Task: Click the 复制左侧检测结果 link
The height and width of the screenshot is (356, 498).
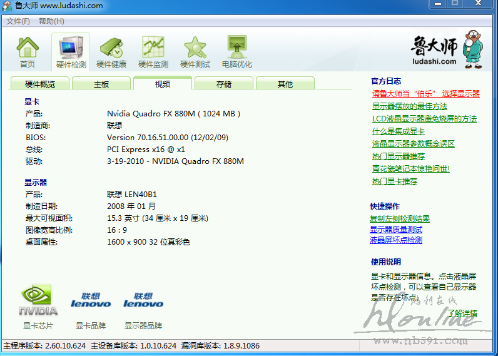Action: (x=400, y=219)
